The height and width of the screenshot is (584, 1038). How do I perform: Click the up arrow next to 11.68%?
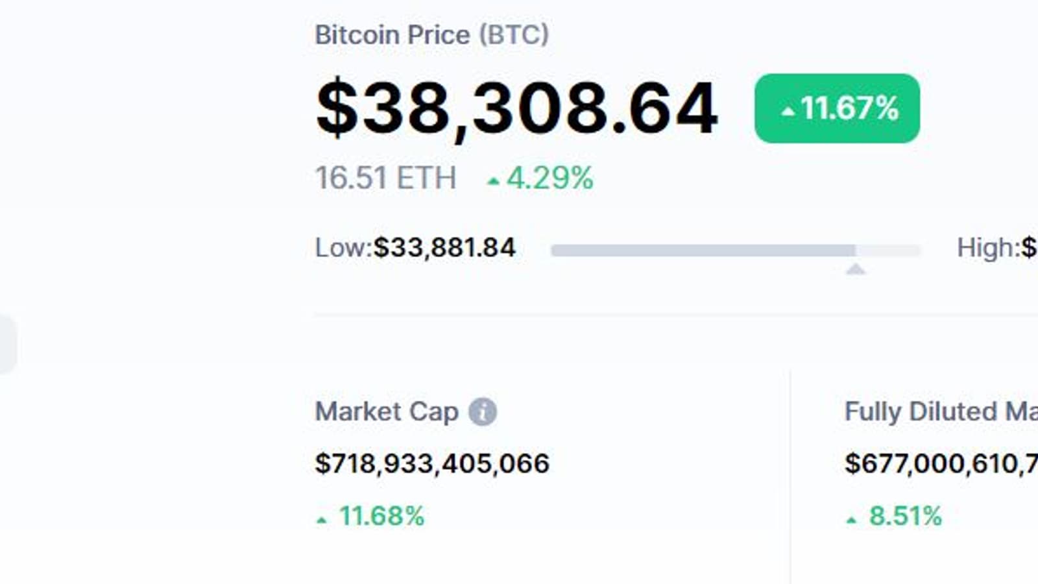pyautogui.click(x=322, y=519)
